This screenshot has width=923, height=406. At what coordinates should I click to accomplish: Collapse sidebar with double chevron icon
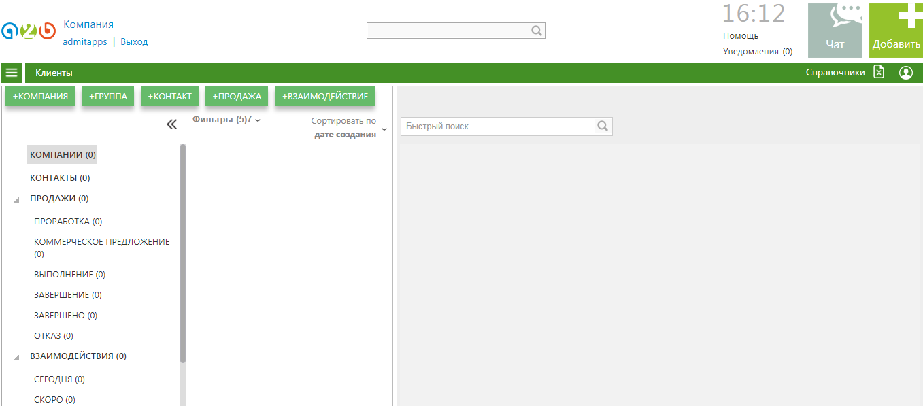point(172,124)
